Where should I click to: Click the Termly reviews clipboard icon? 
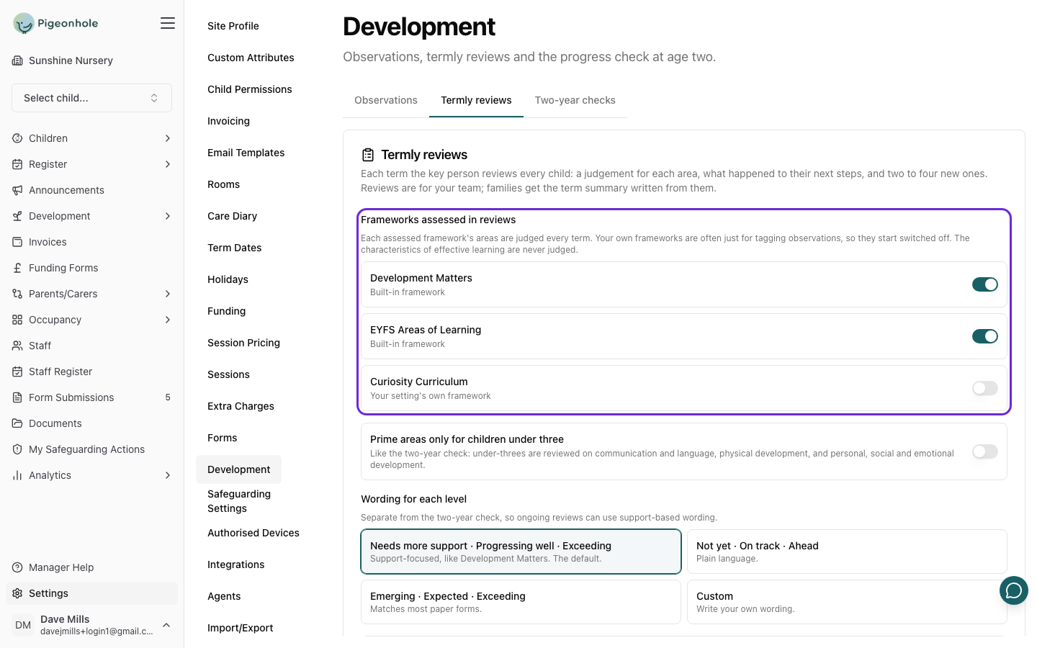368,155
